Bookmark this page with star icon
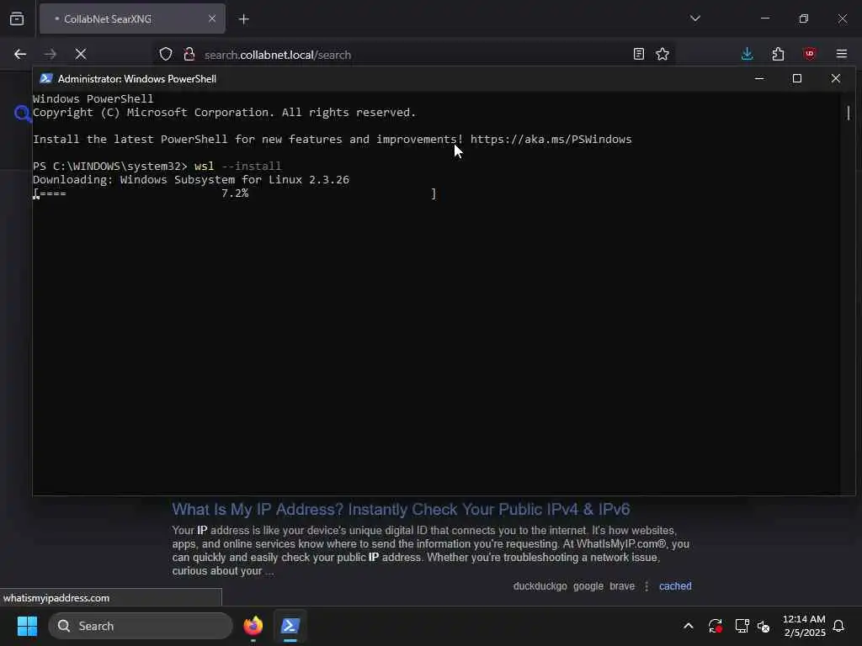 662,54
